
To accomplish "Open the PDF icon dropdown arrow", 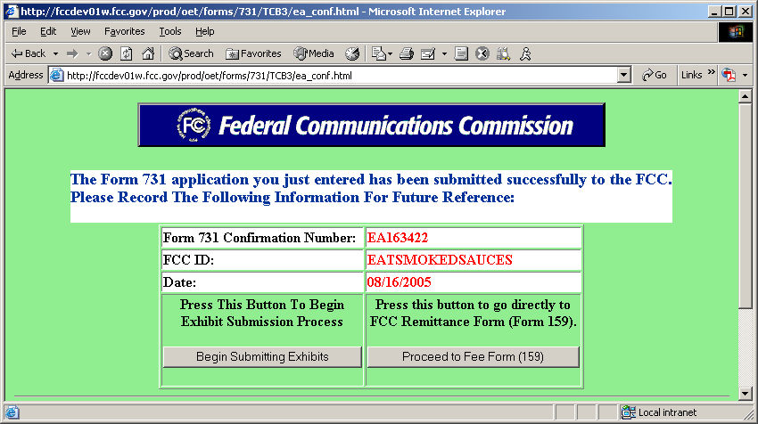I will pos(745,76).
